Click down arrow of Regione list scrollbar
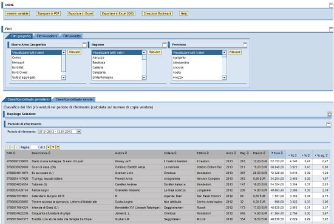Image resolution: width=334 pixels, height=224 pixels. coord(144,77)
